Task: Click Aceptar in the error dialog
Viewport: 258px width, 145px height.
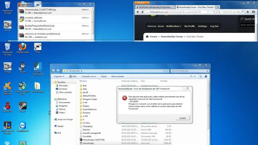Action: point(183,118)
